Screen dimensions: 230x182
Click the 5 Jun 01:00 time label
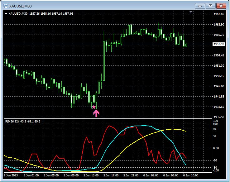[31, 175]
